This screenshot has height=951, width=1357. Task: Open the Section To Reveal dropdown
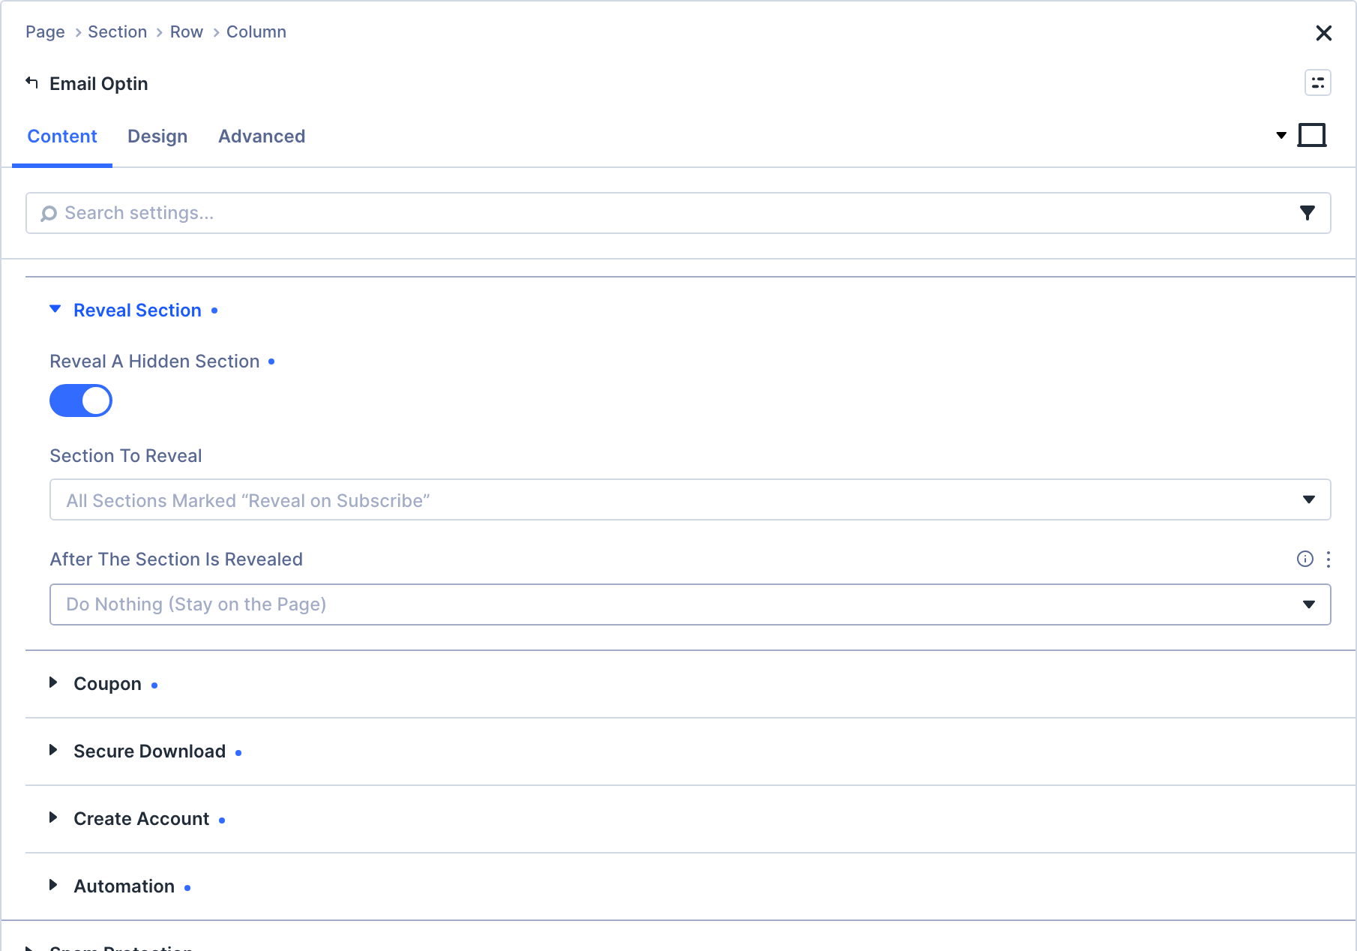pyautogui.click(x=690, y=499)
